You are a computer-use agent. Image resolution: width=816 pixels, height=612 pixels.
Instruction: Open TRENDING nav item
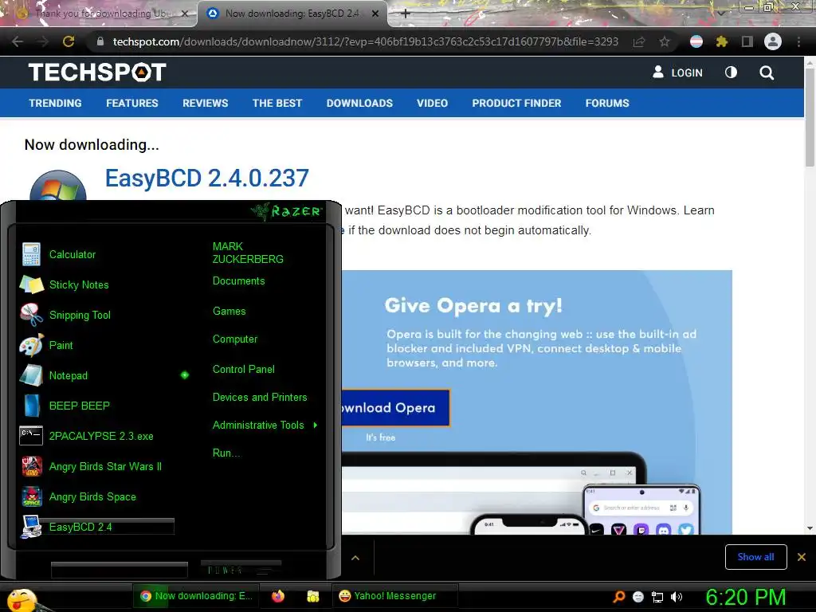(55, 103)
